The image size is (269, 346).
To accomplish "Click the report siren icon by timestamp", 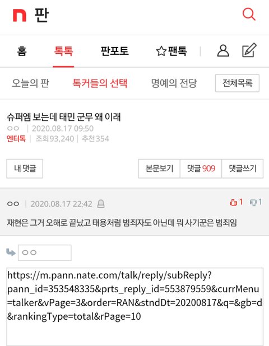I will click(101, 204).
